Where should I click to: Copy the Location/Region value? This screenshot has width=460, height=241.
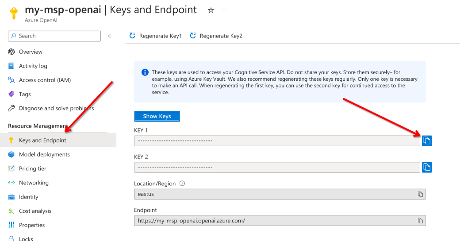(x=420, y=194)
